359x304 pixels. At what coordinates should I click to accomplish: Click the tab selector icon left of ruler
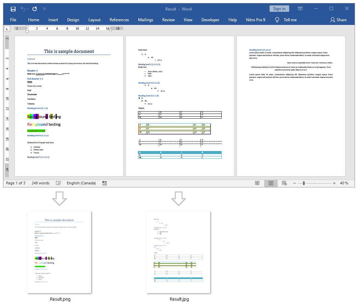click(x=7, y=29)
